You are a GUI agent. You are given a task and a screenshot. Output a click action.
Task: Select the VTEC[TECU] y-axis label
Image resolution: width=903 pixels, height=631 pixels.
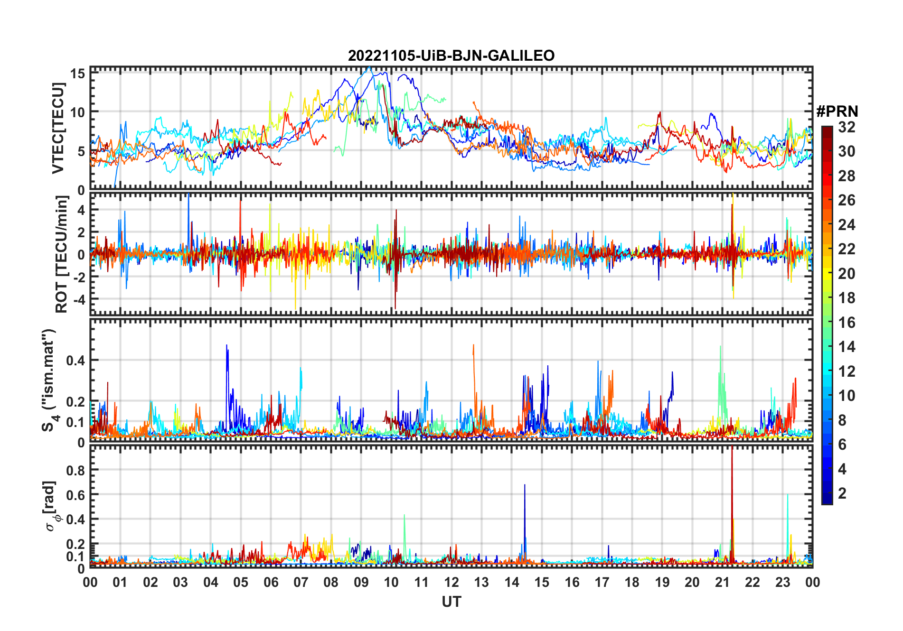point(58,128)
